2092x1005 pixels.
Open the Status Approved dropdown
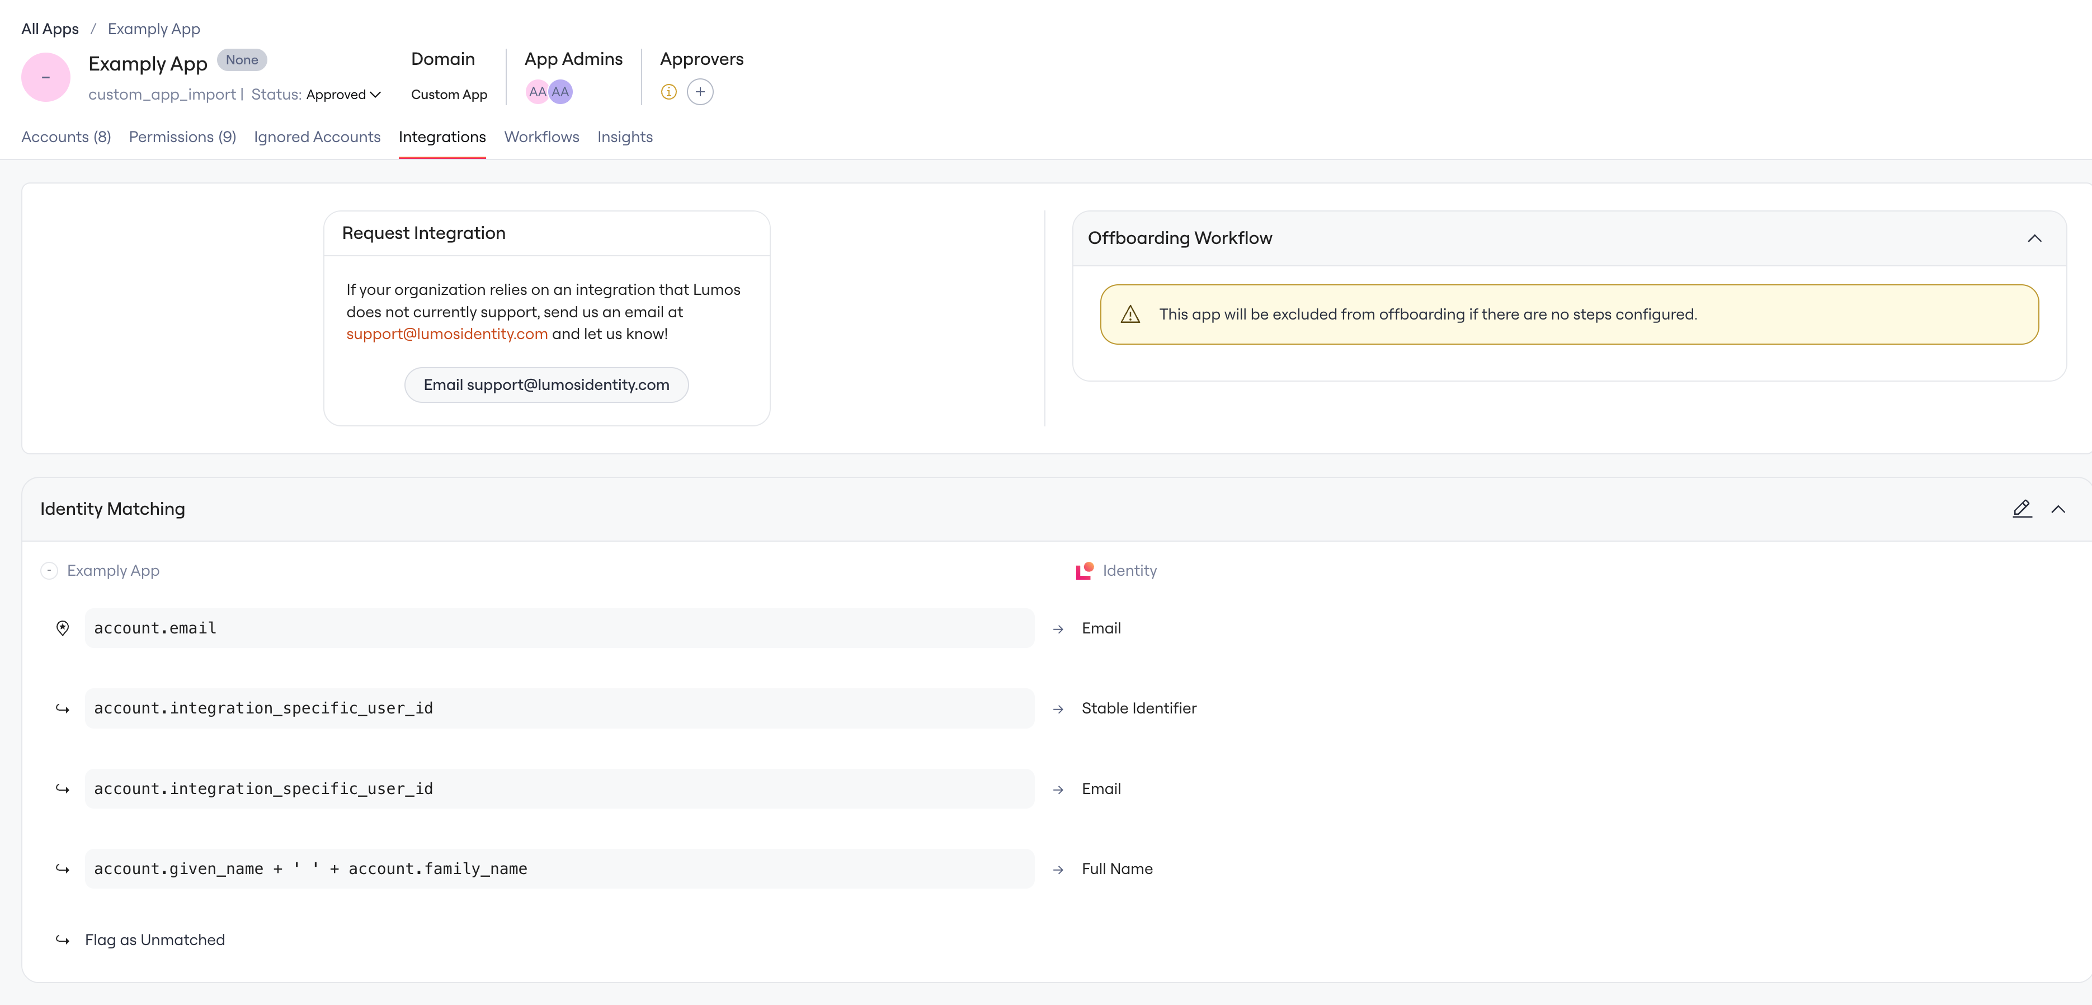coord(343,94)
